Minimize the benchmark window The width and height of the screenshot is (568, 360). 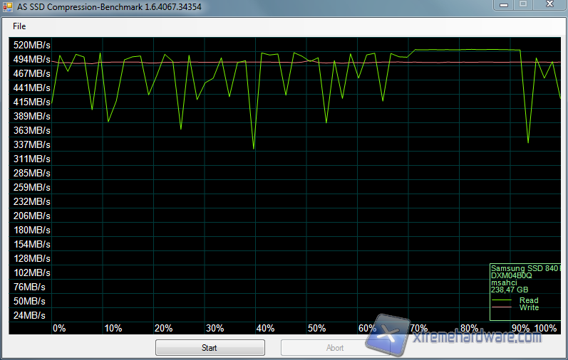coord(502,4)
